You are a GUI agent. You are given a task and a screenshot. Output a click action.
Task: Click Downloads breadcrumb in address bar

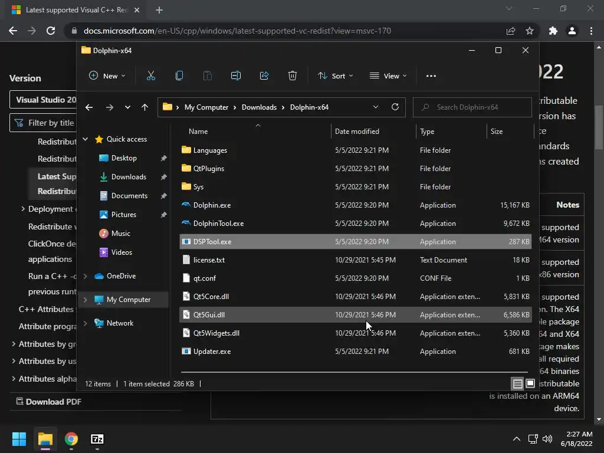(x=259, y=107)
